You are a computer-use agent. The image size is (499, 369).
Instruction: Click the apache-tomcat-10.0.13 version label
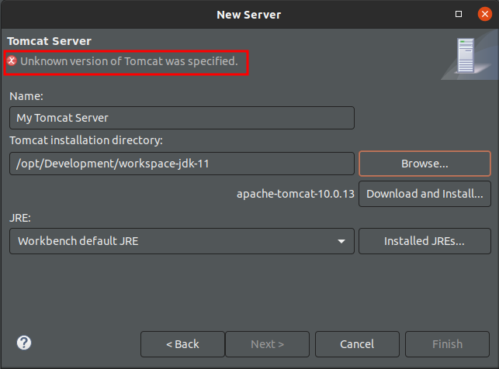pyautogui.click(x=296, y=194)
